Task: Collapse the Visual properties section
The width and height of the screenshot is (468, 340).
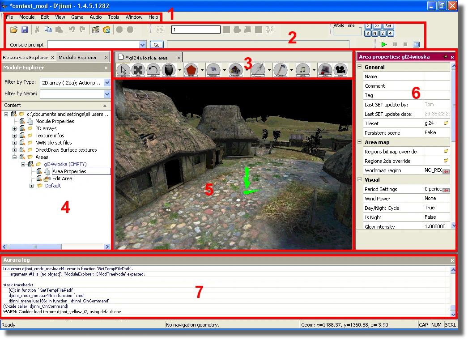Action: pyautogui.click(x=360, y=179)
